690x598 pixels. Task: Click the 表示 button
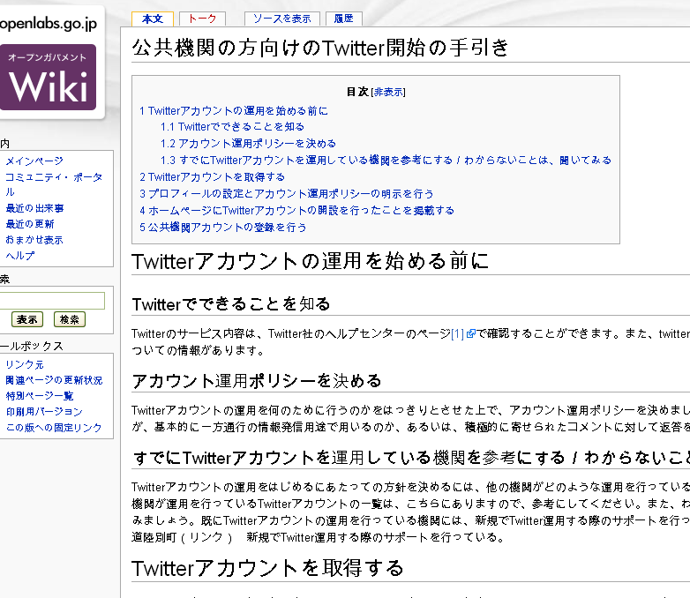coord(27,319)
